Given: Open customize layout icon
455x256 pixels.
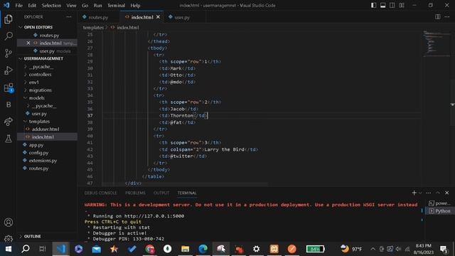Looking at the screenshot, I should pyautogui.click(x=401, y=5).
